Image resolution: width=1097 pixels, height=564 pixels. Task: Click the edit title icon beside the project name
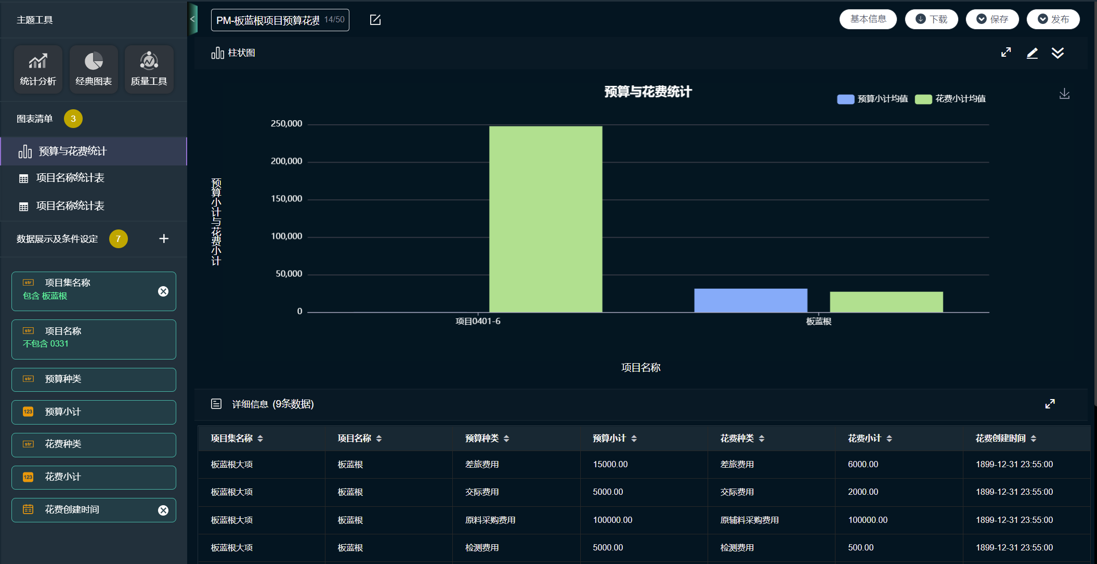375,20
